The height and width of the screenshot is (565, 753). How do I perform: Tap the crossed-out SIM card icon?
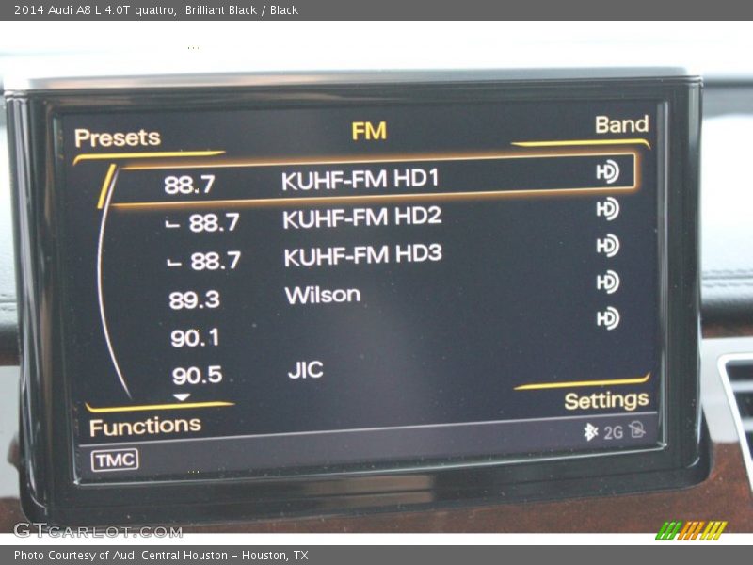(x=637, y=429)
